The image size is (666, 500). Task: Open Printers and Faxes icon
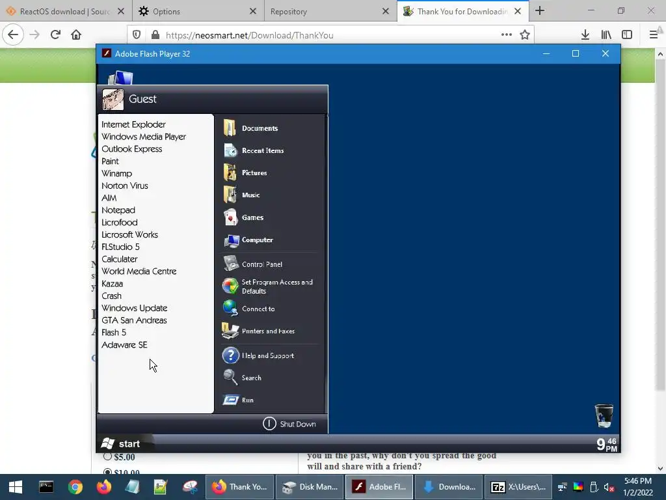pyautogui.click(x=230, y=331)
